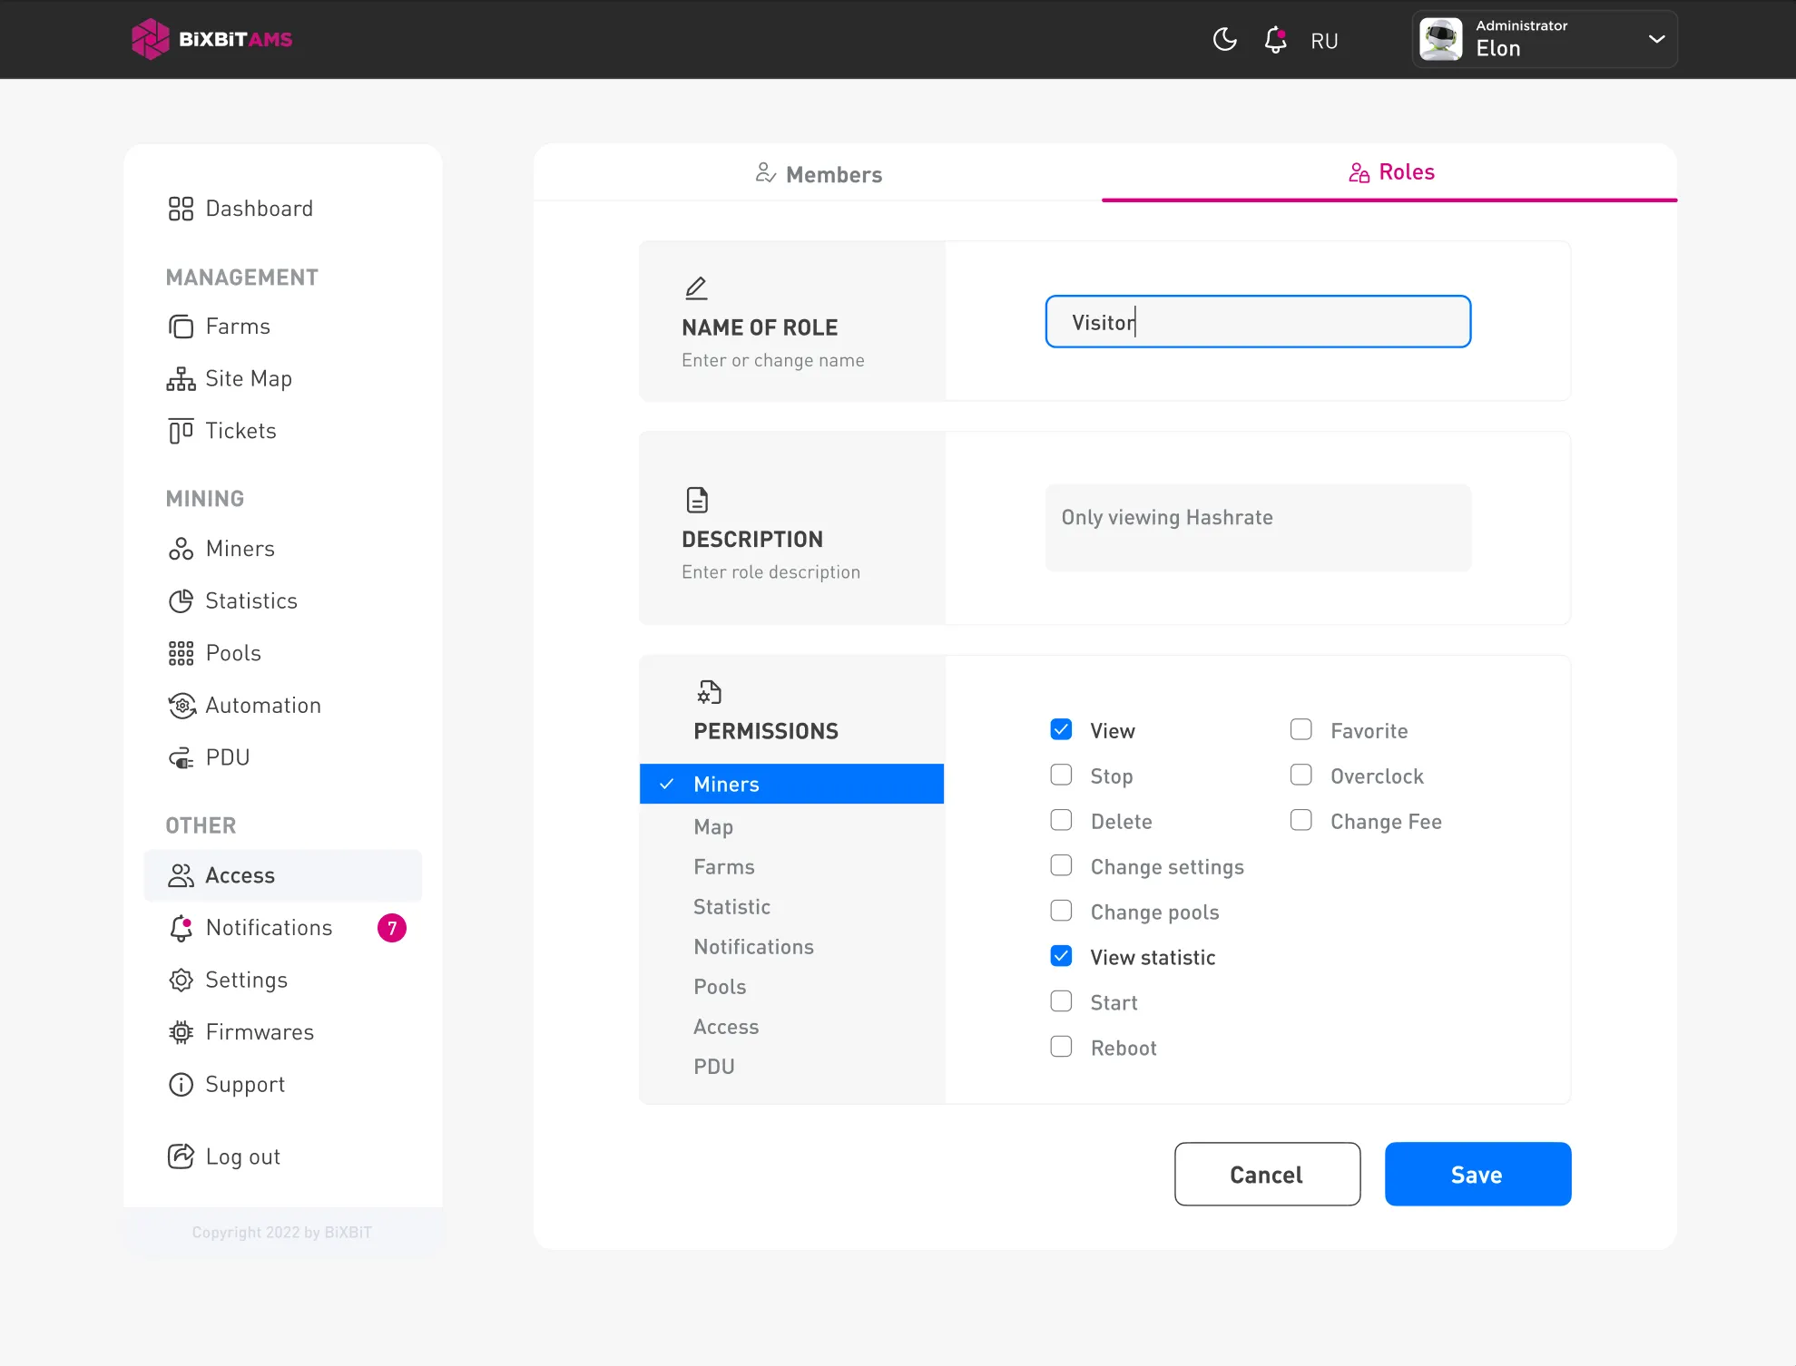Click the BiXBiT AMS logo
Viewport: 1796px width, 1366px height.
tap(211, 39)
